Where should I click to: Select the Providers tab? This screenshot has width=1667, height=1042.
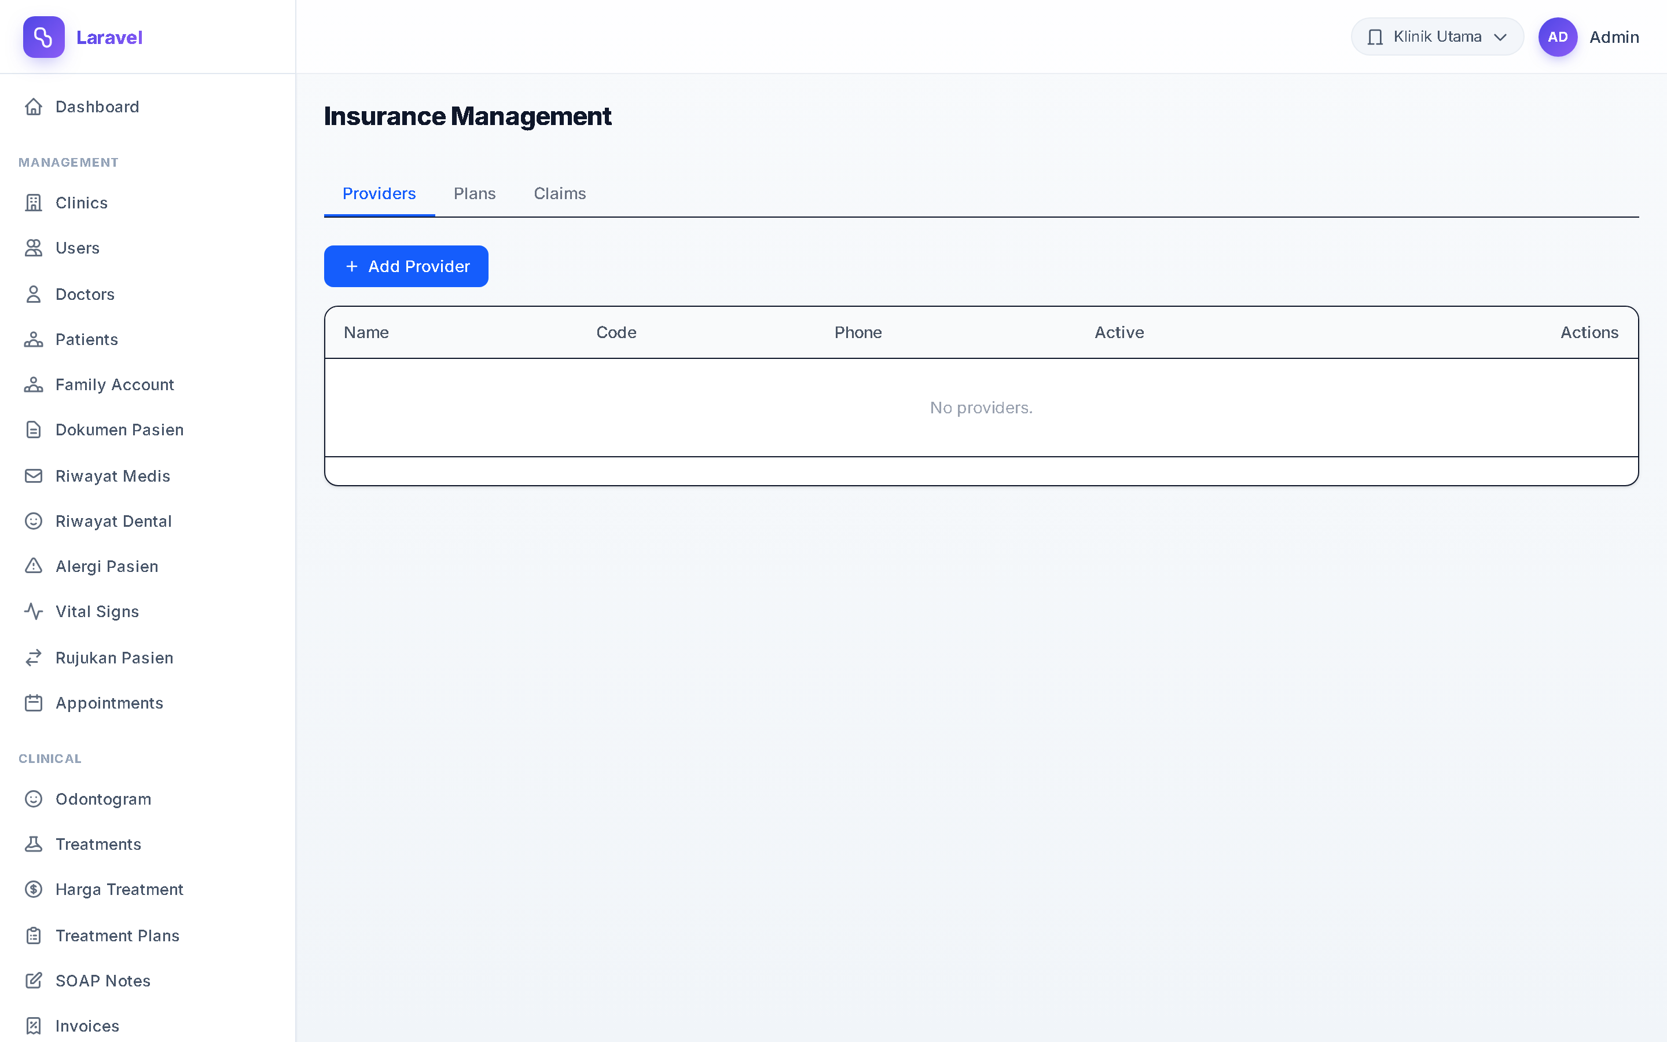tap(379, 194)
